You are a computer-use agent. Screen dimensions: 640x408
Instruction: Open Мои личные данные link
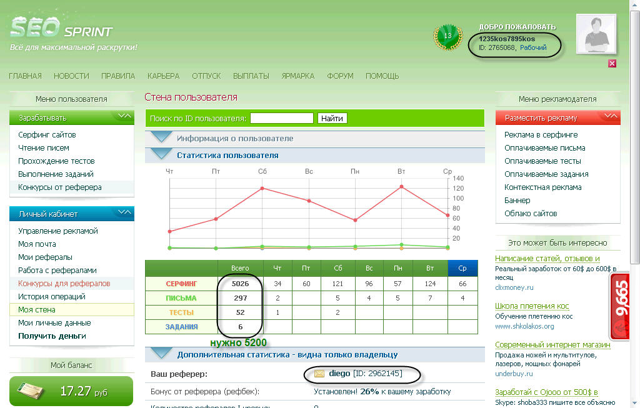coord(55,323)
